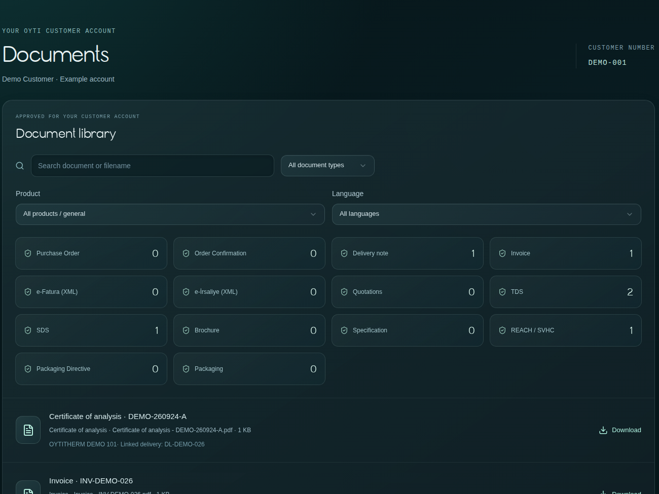Select the Specification category card
This screenshot has width=659, height=494.
tap(408, 330)
